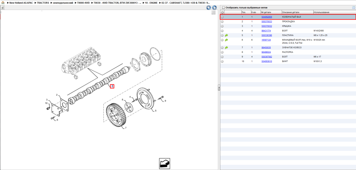The width and height of the screenshot is (356, 170).
Task: Open part number link 16587124
Action: pos(266,40)
